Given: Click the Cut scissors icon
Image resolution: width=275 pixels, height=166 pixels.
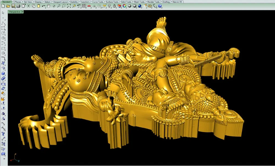Looking at the screenshot, I should click(28, 6).
